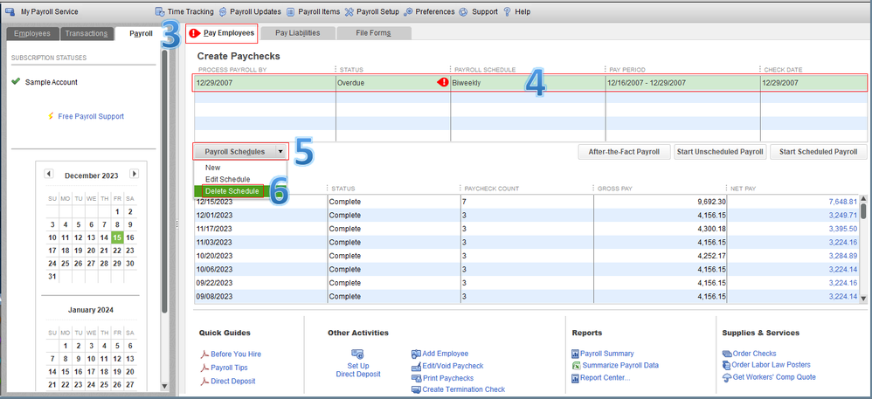Select the Payroll tab

141,33
